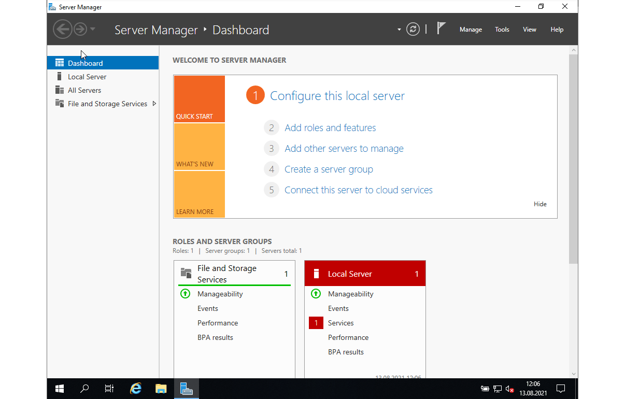Viewport: 625px width, 399px height.
Task: Open the red Services alert in Local Server
Action: 316,322
